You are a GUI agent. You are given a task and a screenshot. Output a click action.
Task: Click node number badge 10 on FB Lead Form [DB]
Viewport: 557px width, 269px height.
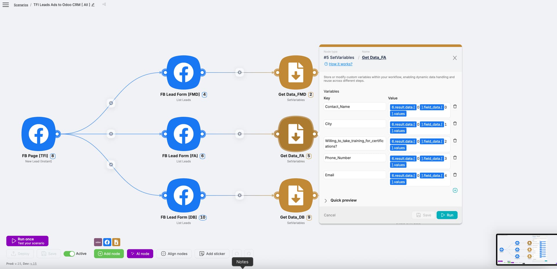pyautogui.click(x=202, y=217)
